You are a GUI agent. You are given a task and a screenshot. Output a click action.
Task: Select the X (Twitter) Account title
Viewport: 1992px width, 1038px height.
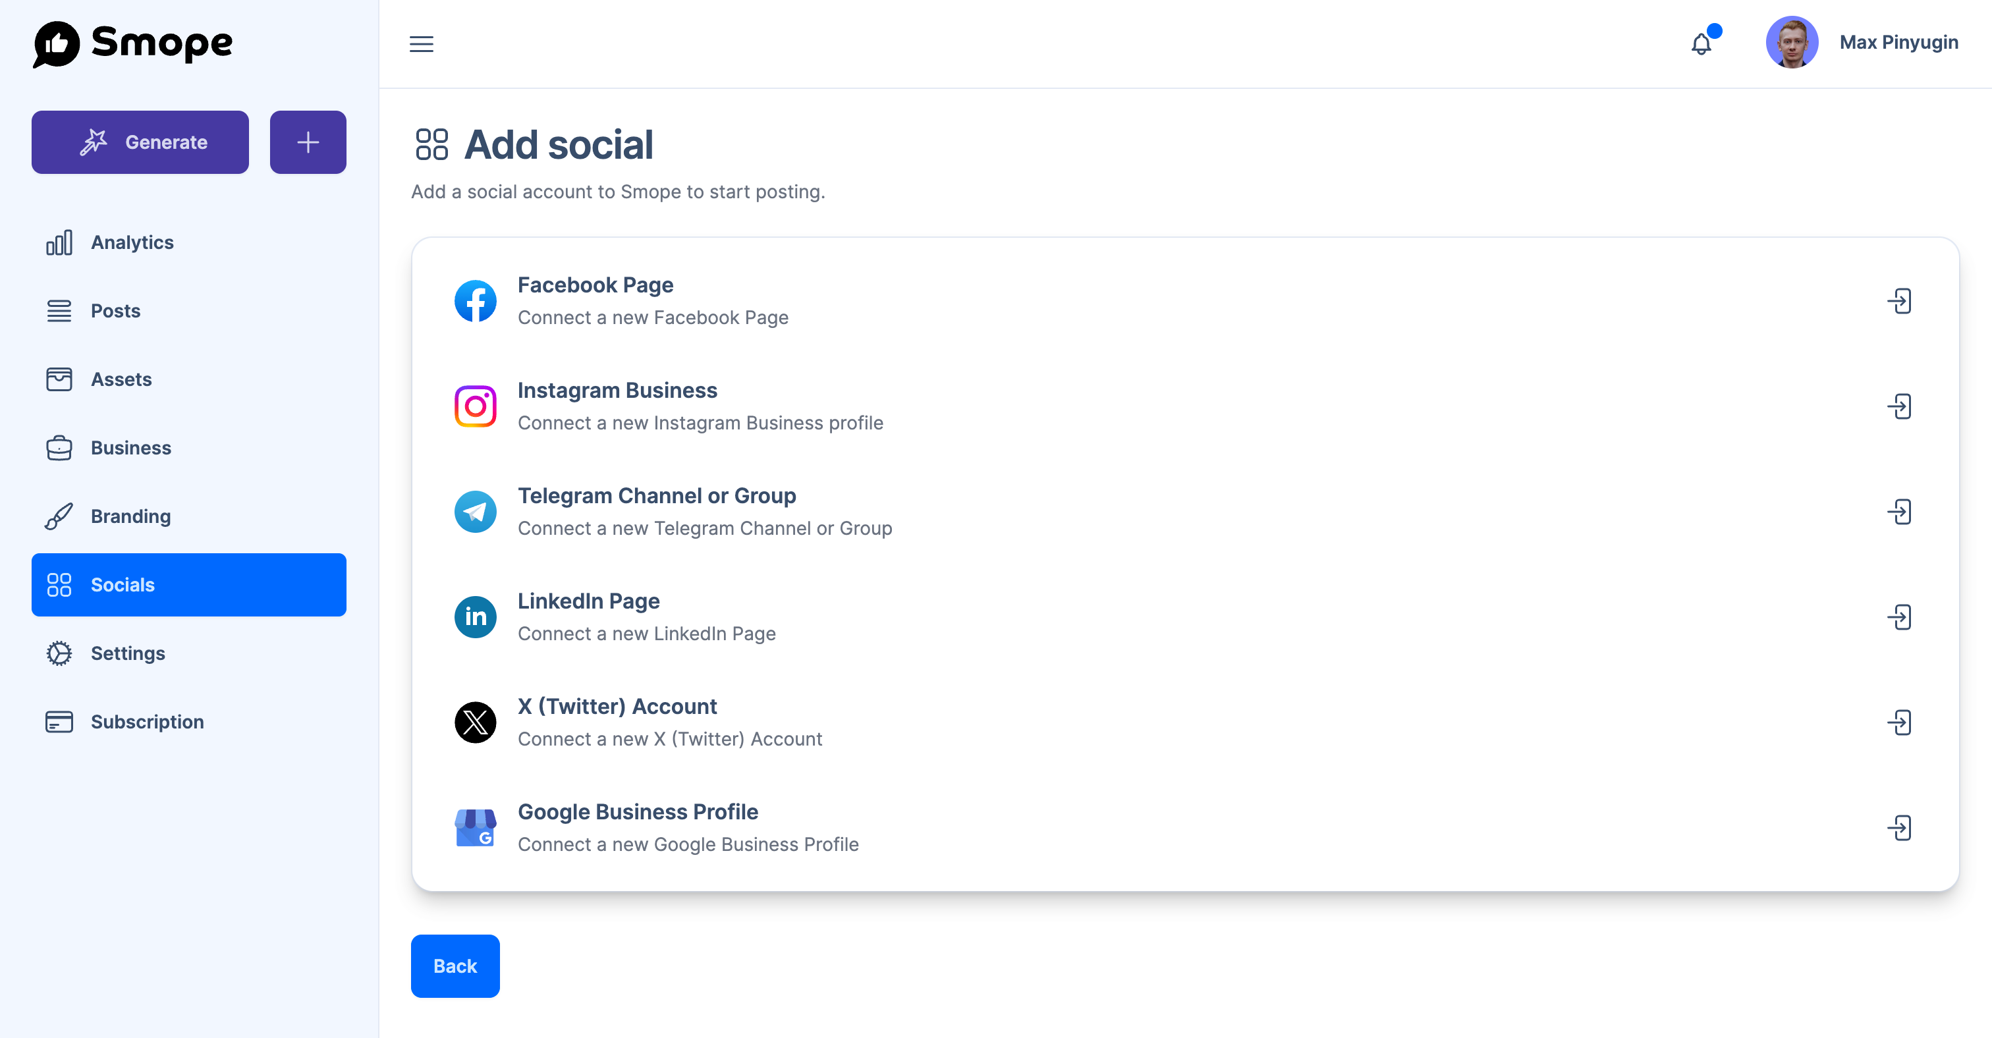pyautogui.click(x=617, y=707)
